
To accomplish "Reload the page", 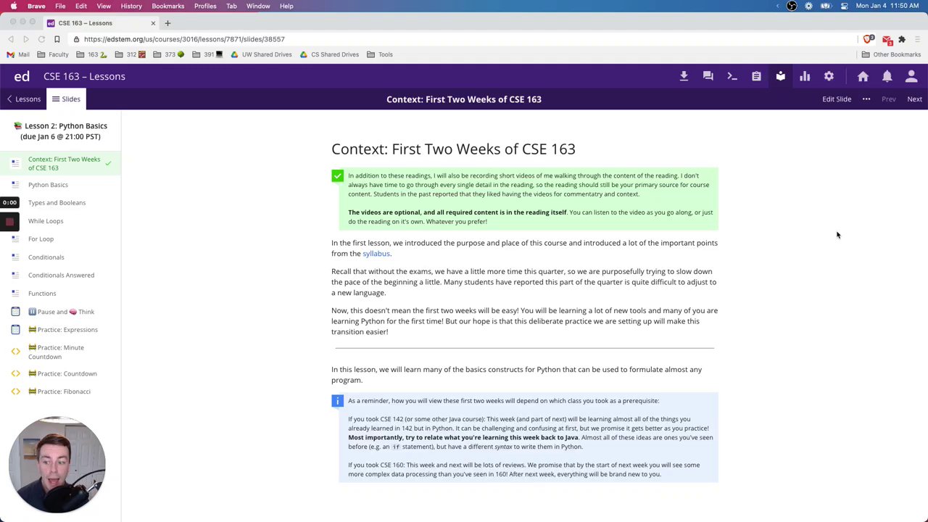I will [x=41, y=39].
